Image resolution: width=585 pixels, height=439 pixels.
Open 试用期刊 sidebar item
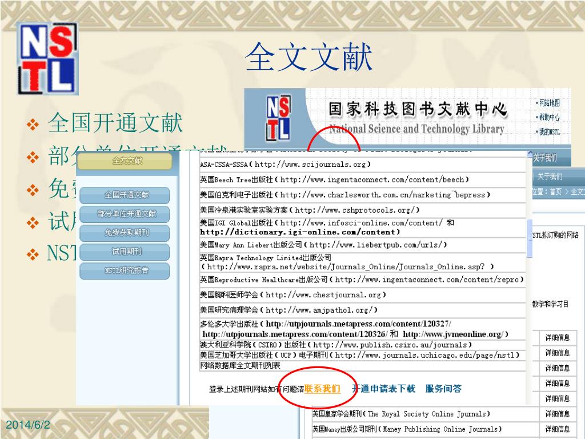pos(125,252)
